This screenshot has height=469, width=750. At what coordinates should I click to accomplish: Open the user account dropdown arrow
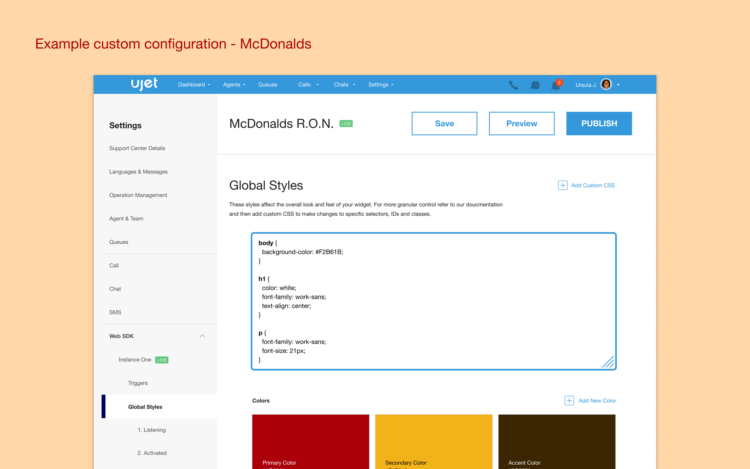[x=618, y=85]
